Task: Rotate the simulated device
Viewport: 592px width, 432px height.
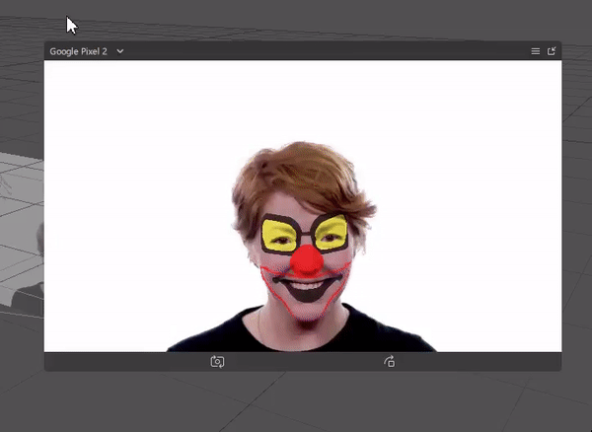Action: (390, 361)
